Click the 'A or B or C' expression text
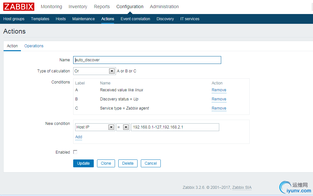 [x=126, y=71]
